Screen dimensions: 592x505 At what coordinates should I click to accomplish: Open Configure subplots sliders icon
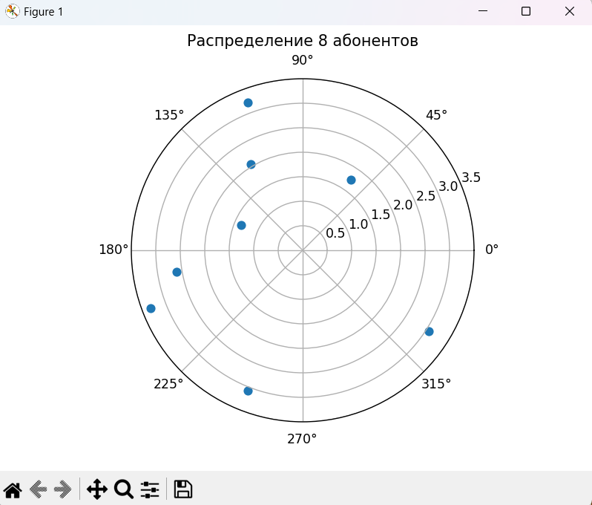click(150, 490)
